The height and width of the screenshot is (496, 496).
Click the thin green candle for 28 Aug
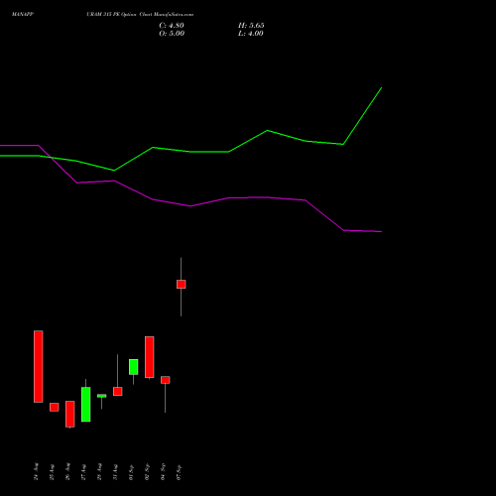tap(102, 396)
